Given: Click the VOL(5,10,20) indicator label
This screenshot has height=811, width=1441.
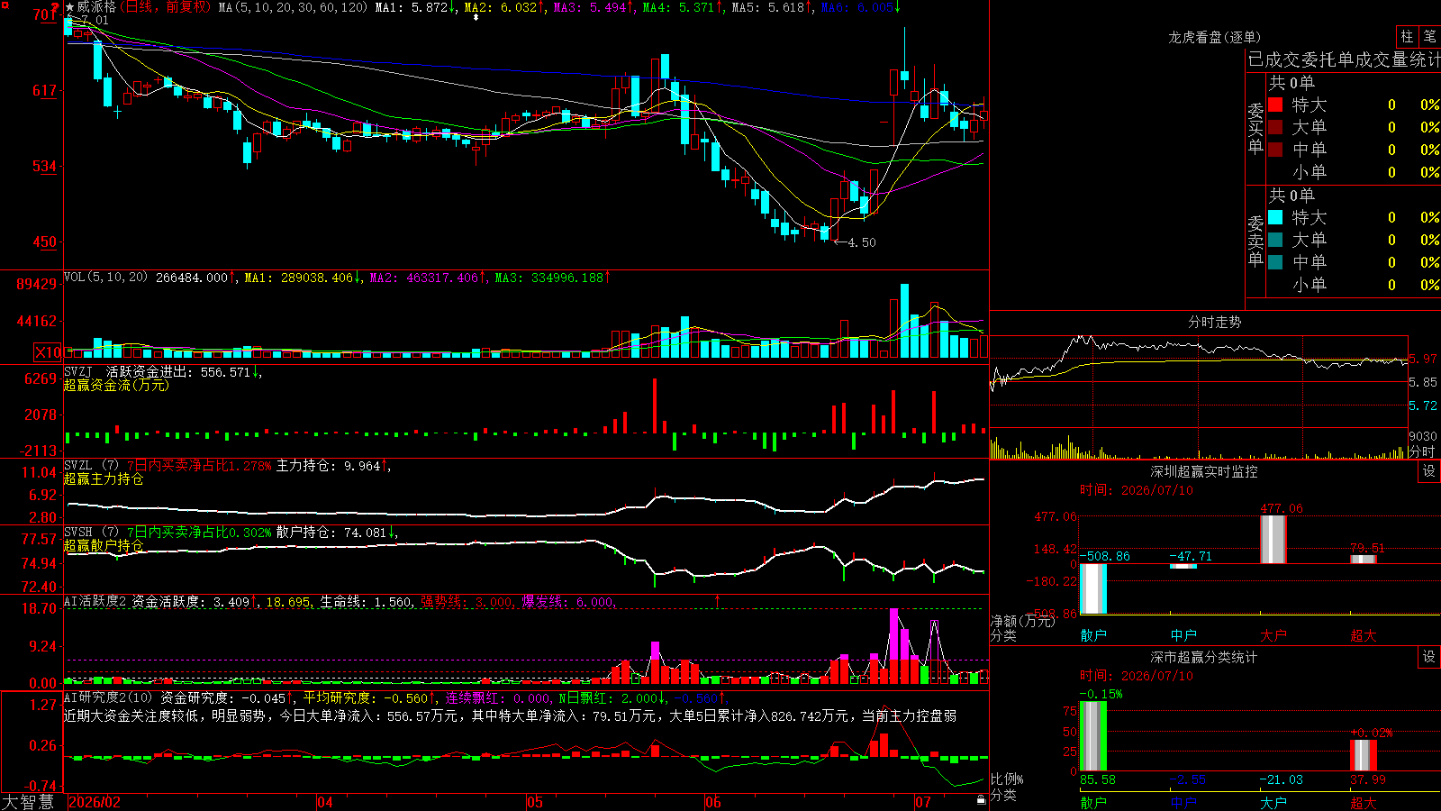Looking at the screenshot, I should [x=106, y=277].
